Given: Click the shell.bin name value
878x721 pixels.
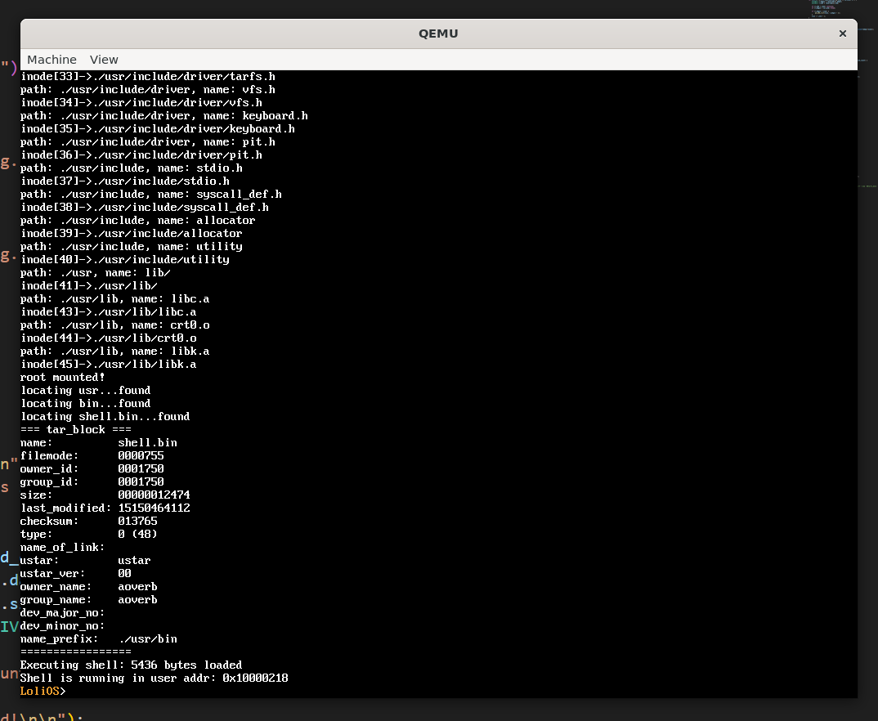Looking at the screenshot, I should (x=147, y=442).
